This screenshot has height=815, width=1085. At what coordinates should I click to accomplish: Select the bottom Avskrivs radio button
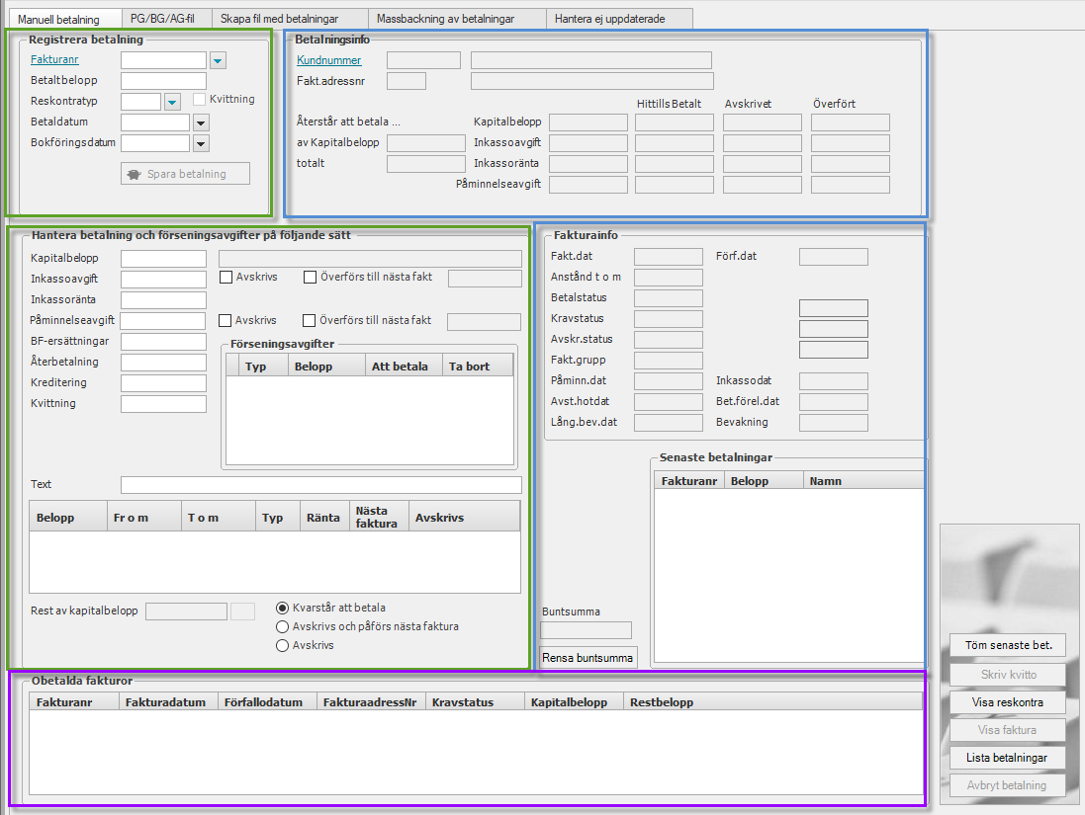(282, 646)
